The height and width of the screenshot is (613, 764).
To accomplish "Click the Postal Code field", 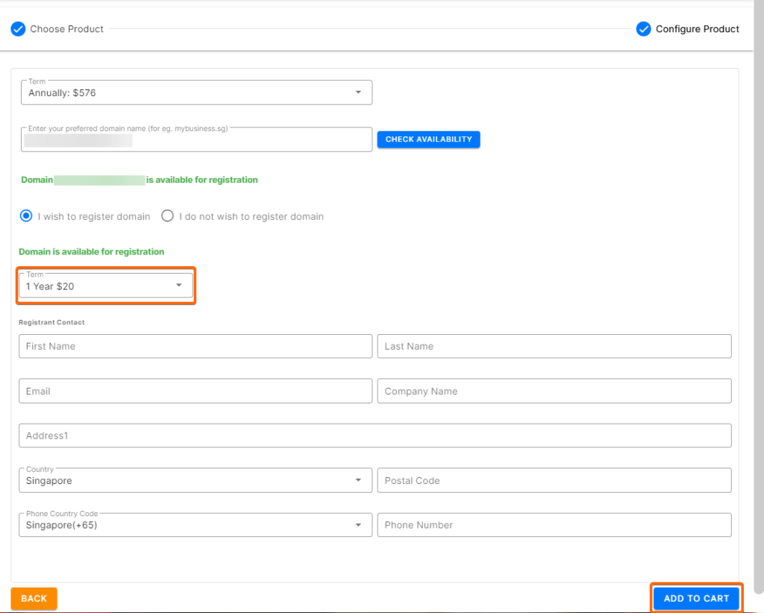I will (x=554, y=480).
